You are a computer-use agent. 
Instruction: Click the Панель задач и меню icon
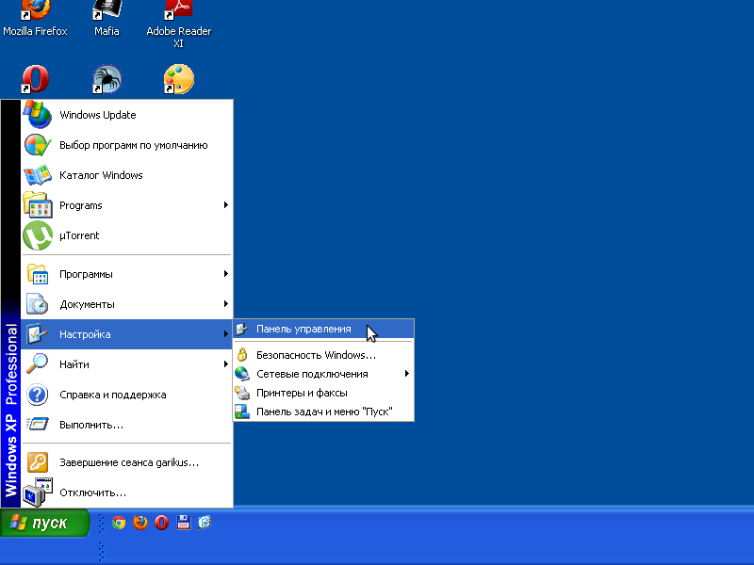pos(242,412)
